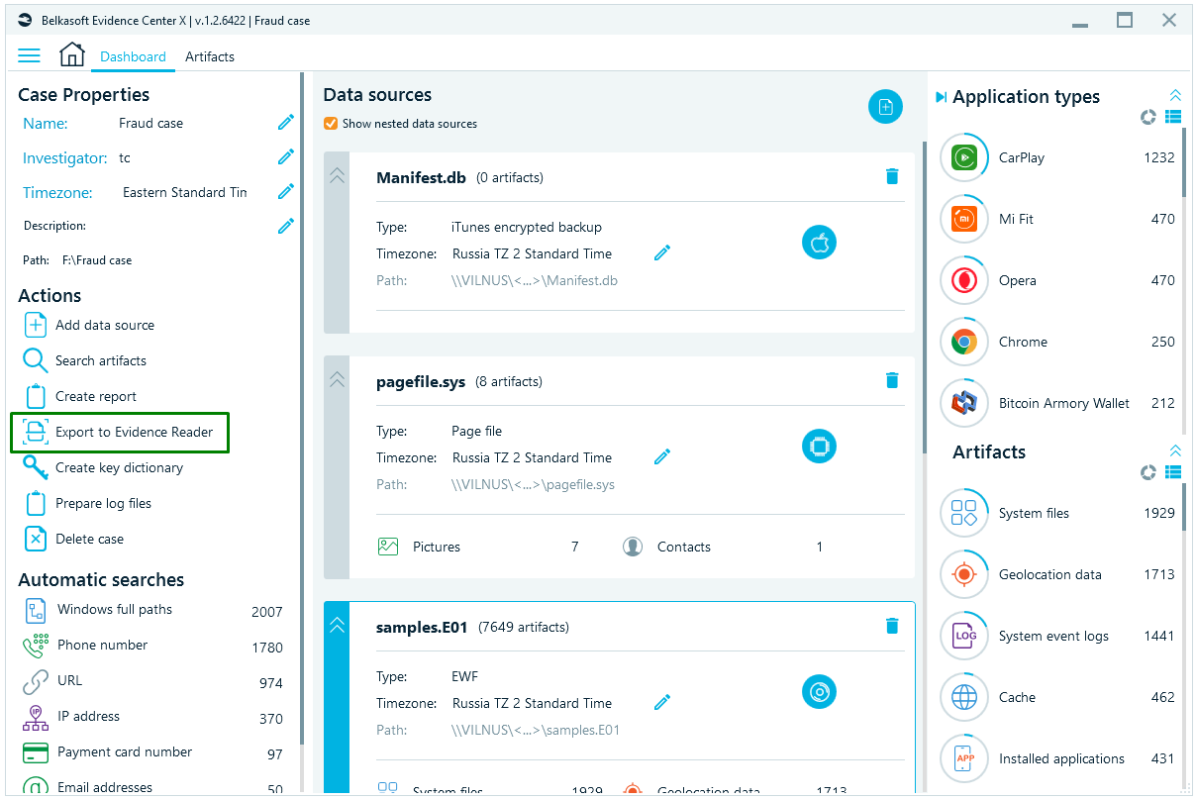Toggle Show nested data sources checkbox
The width and height of the screenshot is (1196, 800).
point(331,124)
